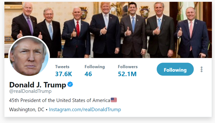The width and height of the screenshot is (215, 123).
Task: Open the Tweets tab label
Action: [62, 67]
